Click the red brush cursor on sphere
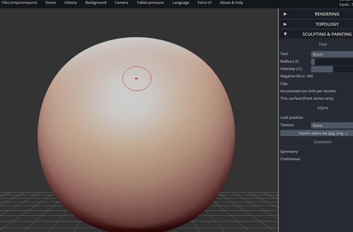This screenshot has height=232, width=353. 137,79
